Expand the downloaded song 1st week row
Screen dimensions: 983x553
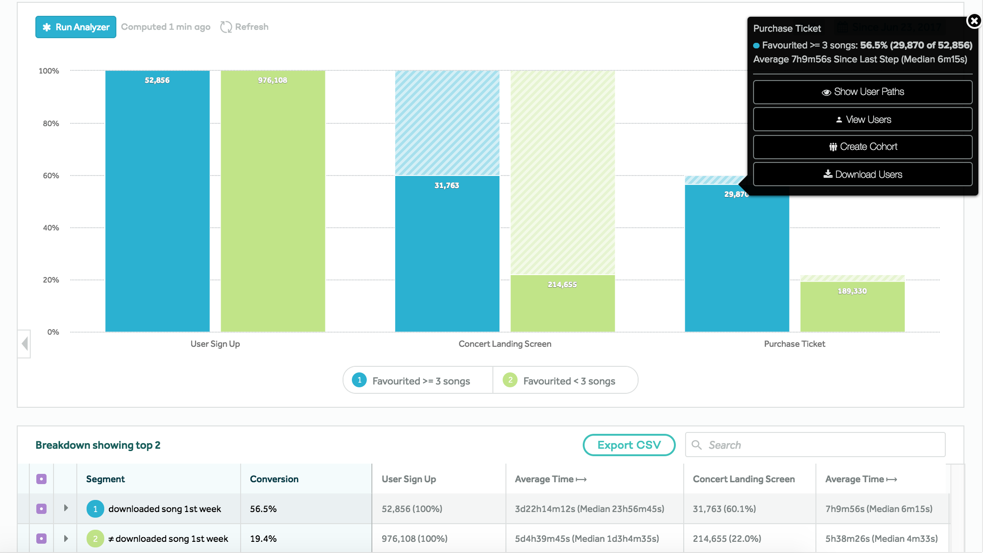[x=66, y=508]
